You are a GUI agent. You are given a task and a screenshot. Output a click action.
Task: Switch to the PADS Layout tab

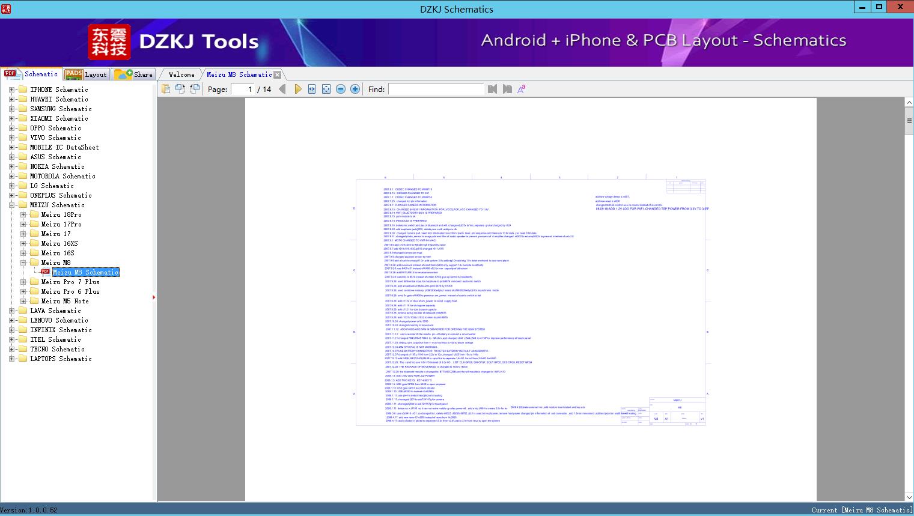pos(86,74)
